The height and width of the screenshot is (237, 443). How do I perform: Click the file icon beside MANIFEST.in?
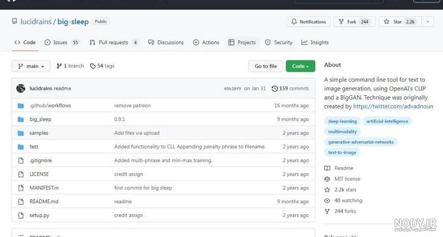tap(20, 188)
